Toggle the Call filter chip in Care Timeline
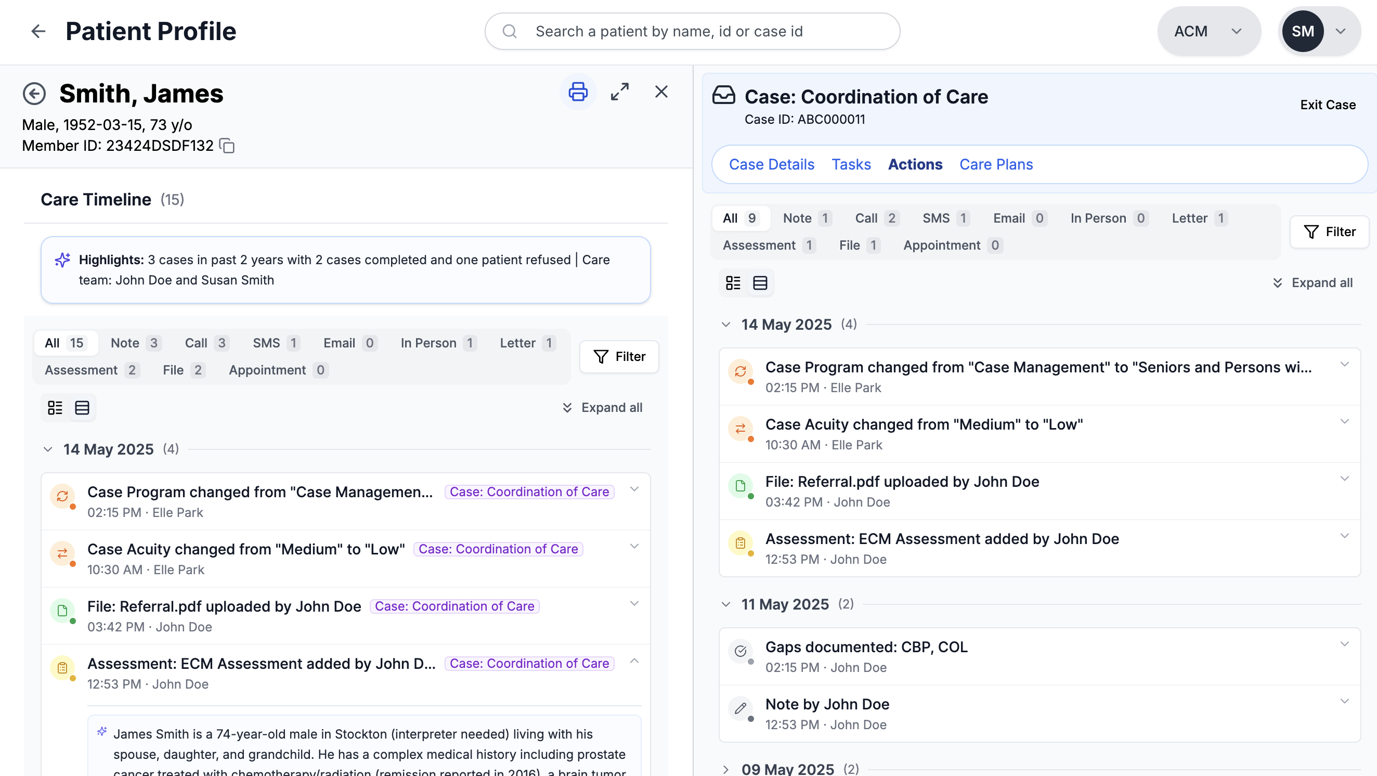Screen dimensions: 1377x776 click(206, 343)
